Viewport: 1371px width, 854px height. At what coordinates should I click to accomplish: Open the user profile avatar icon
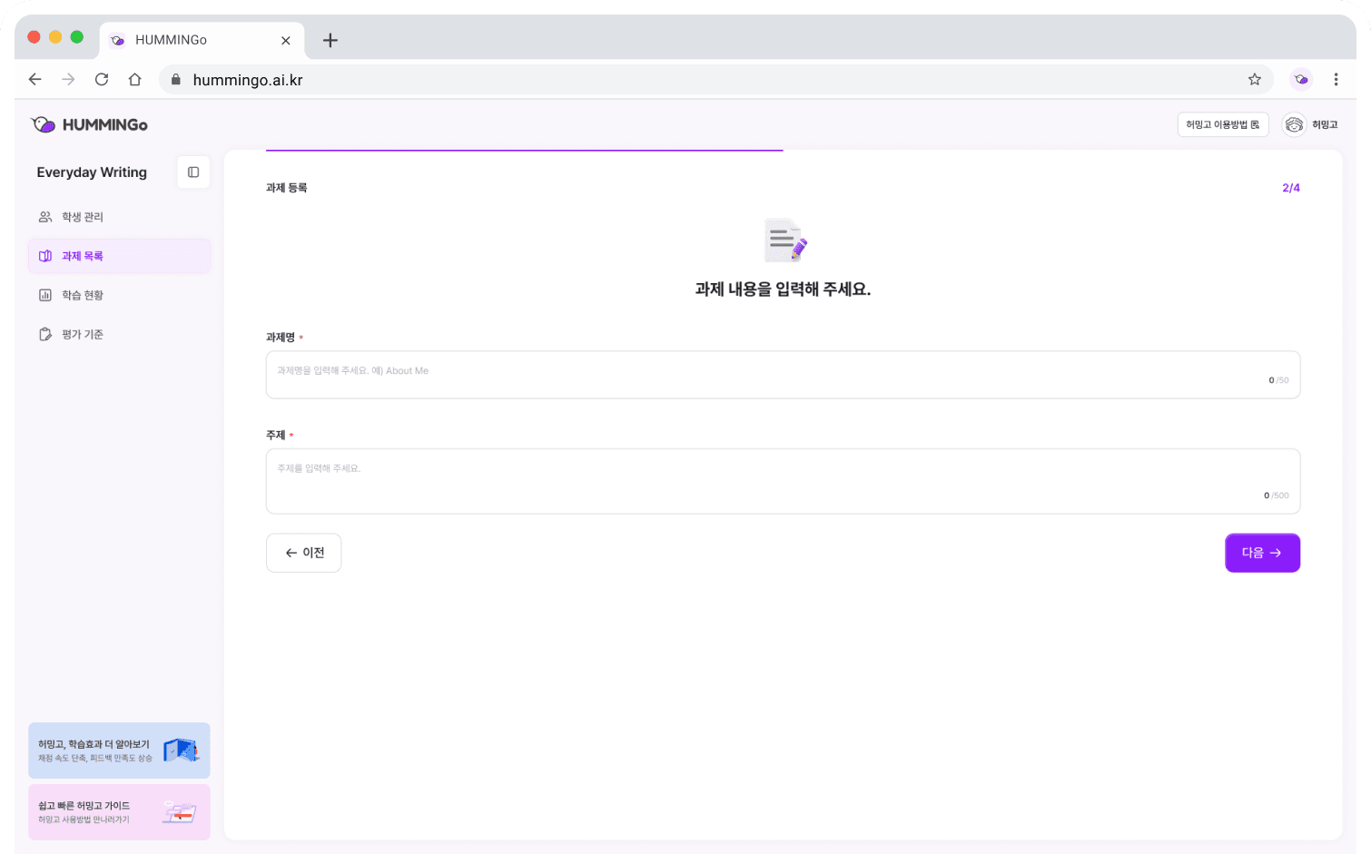(1294, 124)
